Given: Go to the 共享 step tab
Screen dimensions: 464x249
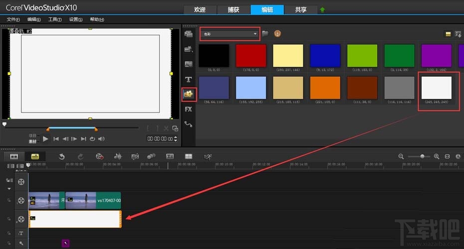Looking at the screenshot, I should point(301,9).
